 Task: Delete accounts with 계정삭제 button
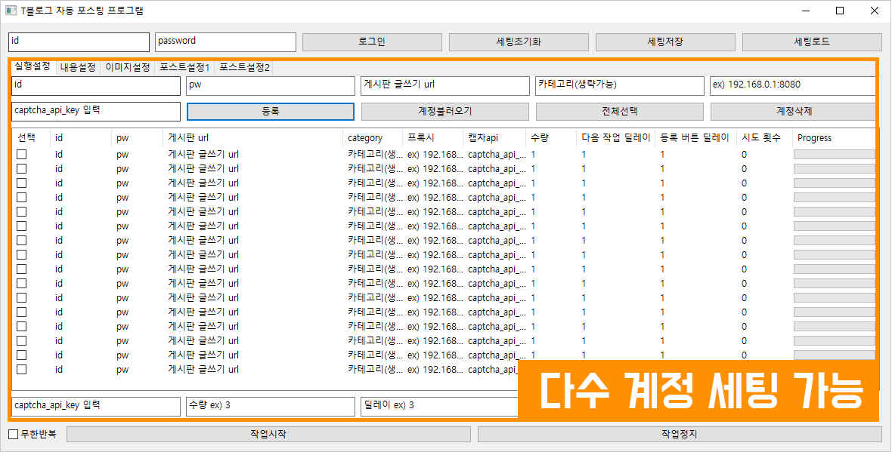(x=792, y=111)
